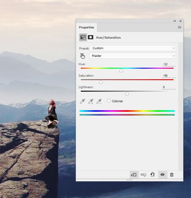Viewport: 191px width, 198px height.
Task: Activate the on-image adjustment hand tool
Action: [x=82, y=56]
